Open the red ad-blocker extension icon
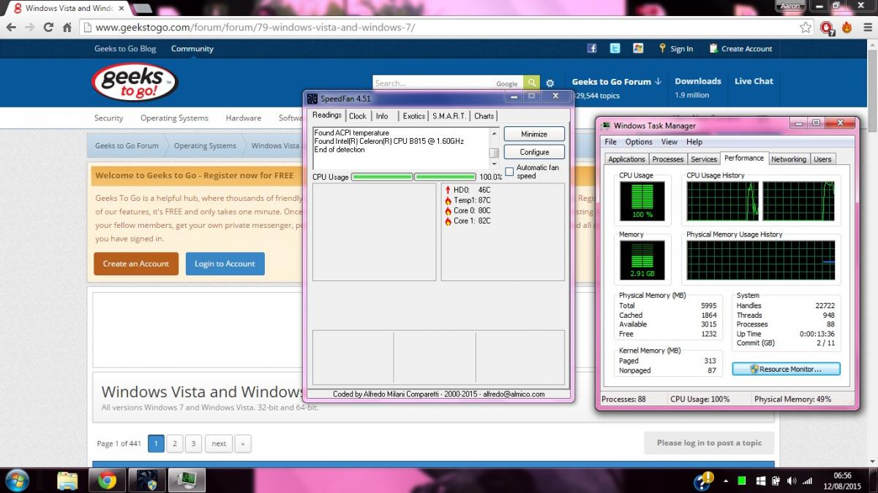The width and height of the screenshot is (878, 493). tap(827, 28)
